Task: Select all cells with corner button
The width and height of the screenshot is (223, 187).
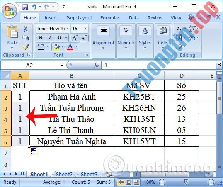Action: pos(6,75)
